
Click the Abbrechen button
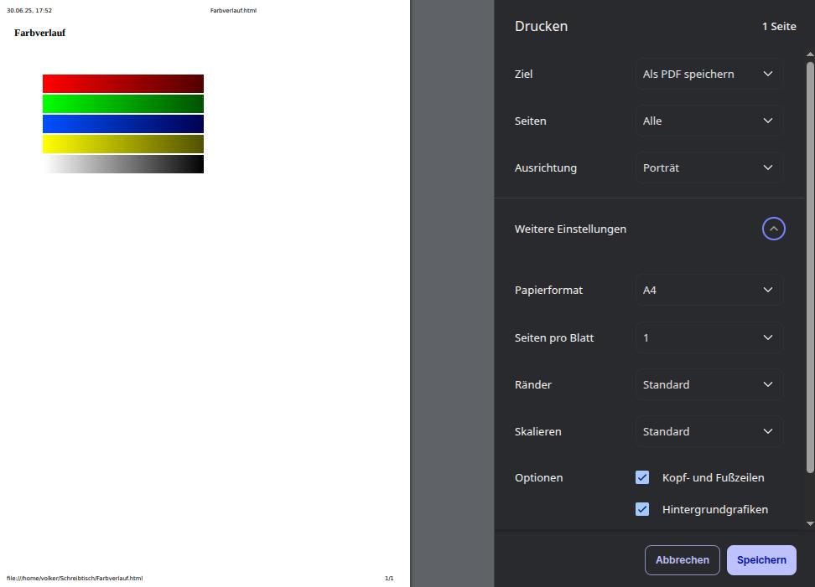(682, 560)
